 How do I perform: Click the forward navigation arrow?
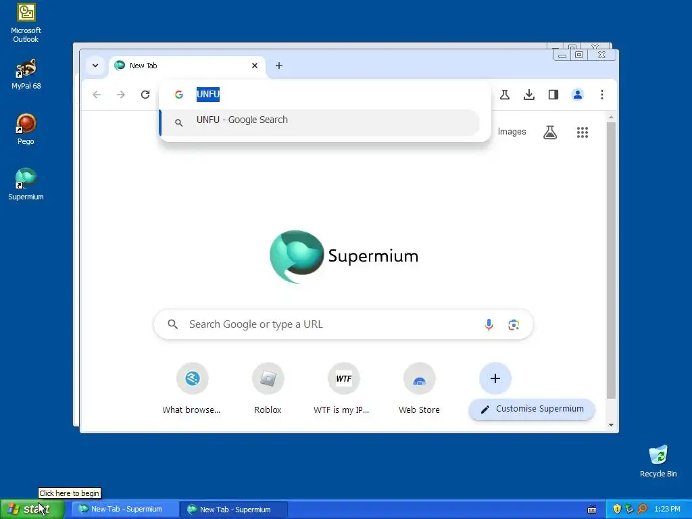120,95
